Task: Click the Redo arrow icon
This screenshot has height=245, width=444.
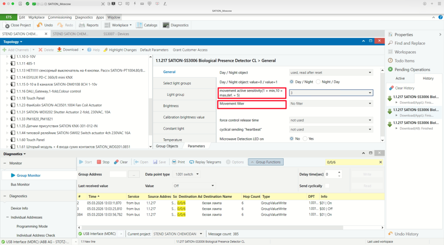Action: 60,25
